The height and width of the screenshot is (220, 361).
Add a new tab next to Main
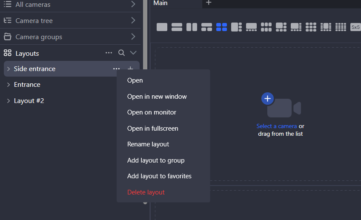pyautogui.click(x=209, y=3)
